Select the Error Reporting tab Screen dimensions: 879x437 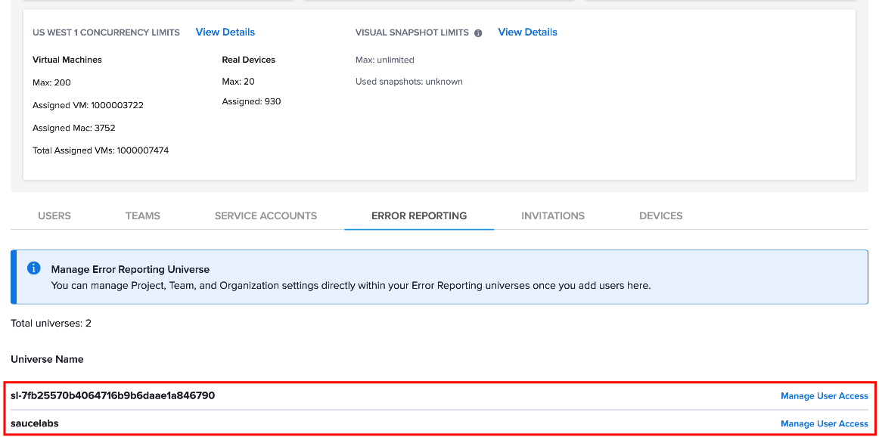coord(419,215)
